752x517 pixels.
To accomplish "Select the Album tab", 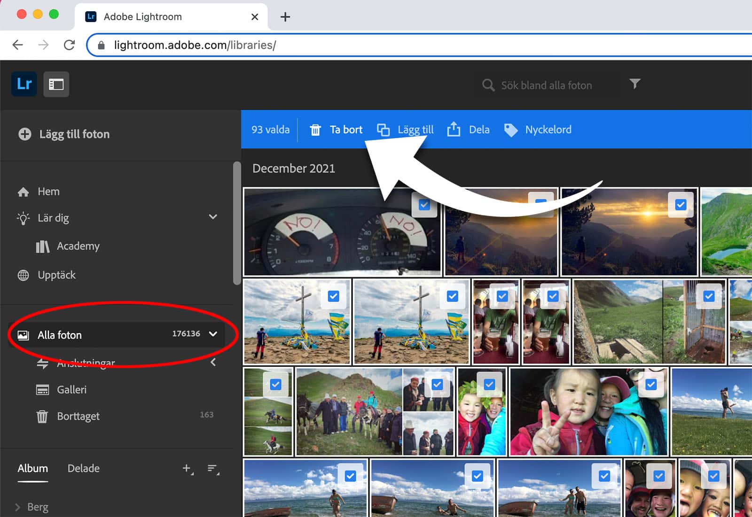I will 32,468.
